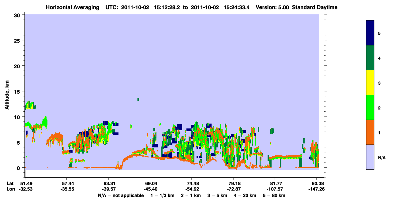Click the y-axis tick label 0
398x204 pixels.
(19, 168)
